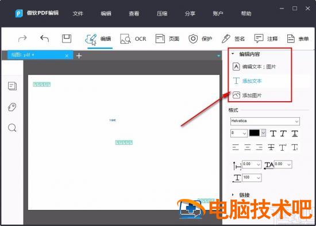Image resolution: width=316 pixels, height=226 pixels.
Task: Select 添加图片 add image option
Action: click(247, 95)
